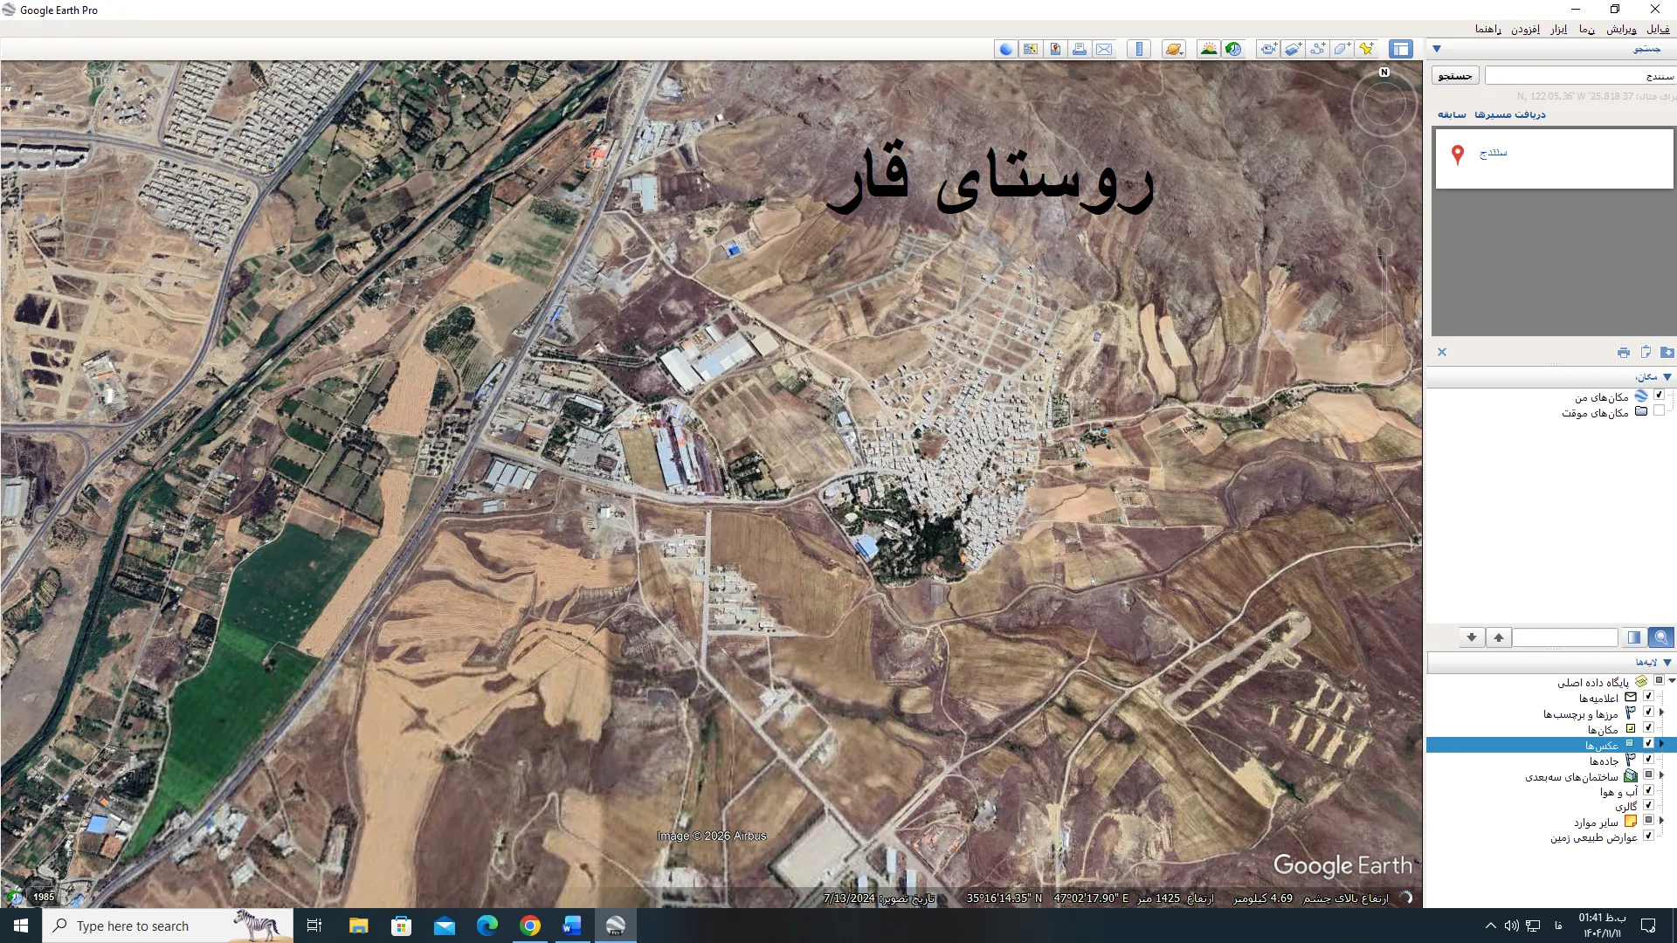
Task: Toggle the sunlight across landscape icon
Action: coord(1209,49)
